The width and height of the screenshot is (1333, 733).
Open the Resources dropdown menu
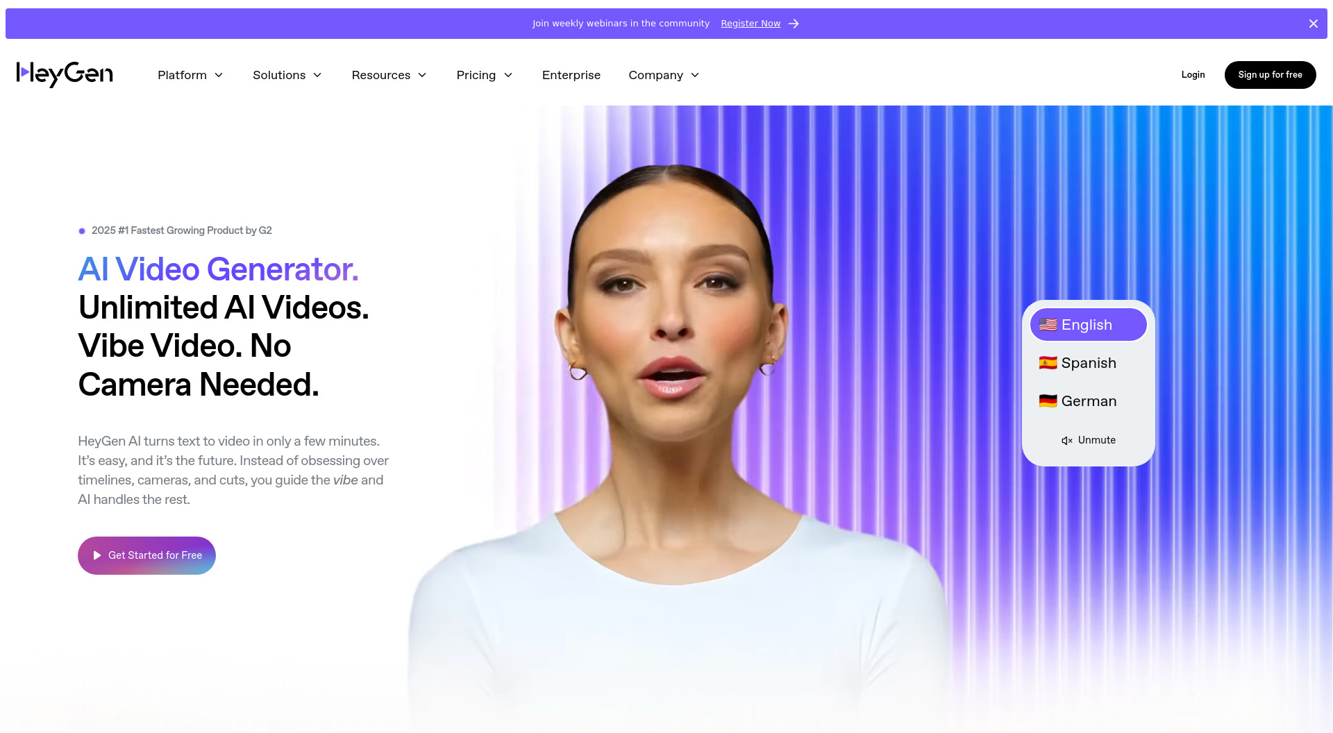pyautogui.click(x=389, y=75)
